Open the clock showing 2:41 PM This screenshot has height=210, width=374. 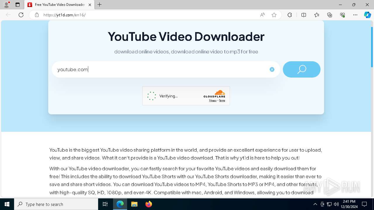point(349,204)
